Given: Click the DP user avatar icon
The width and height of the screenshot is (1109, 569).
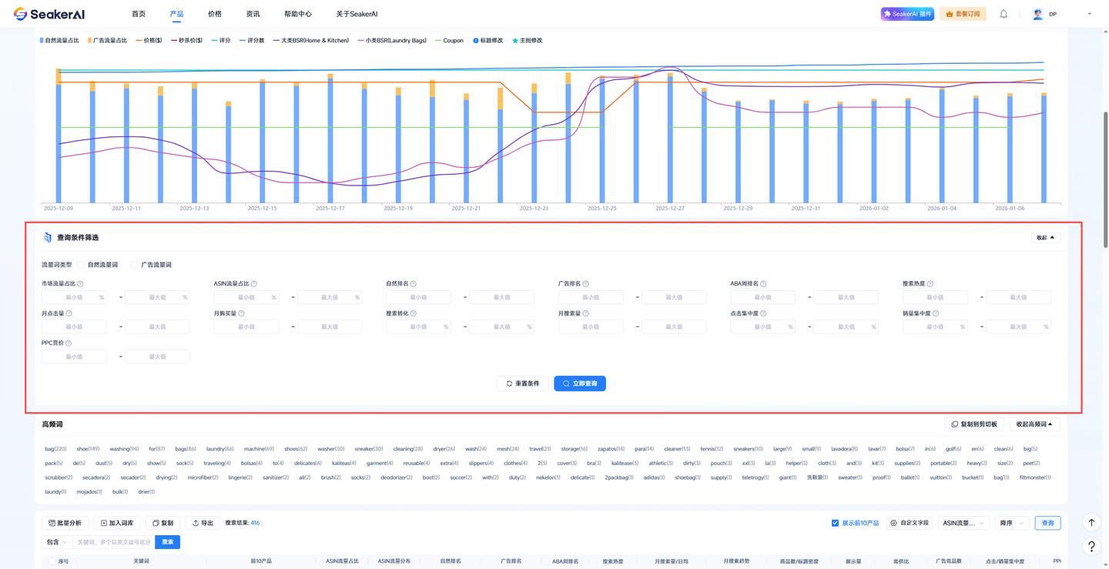Looking at the screenshot, I should pyautogui.click(x=1038, y=14).
